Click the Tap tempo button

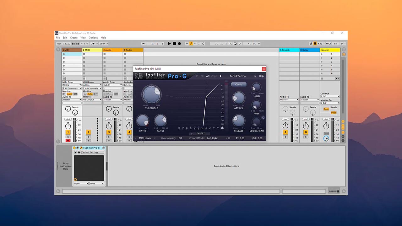pos(59,44)
